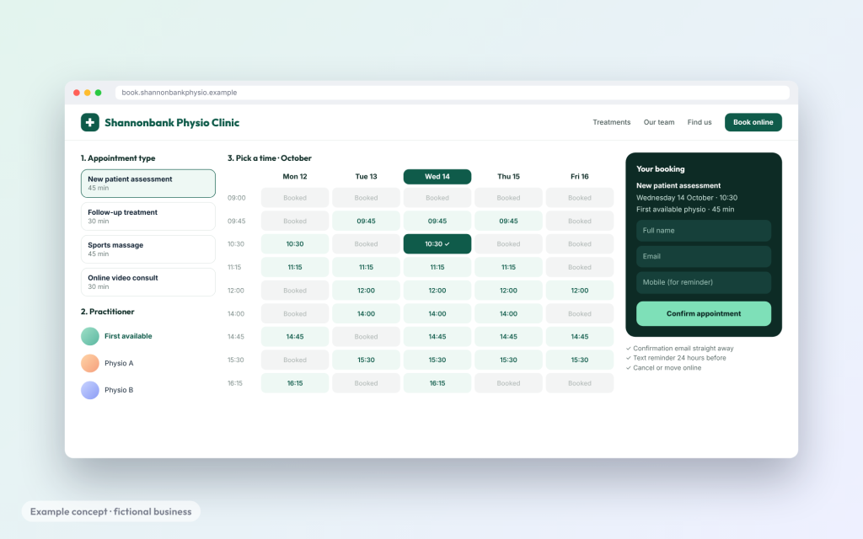Select Sports massage 45 min option
The width and height of the screenshot is (863, 539).
[x=148, y=249]
